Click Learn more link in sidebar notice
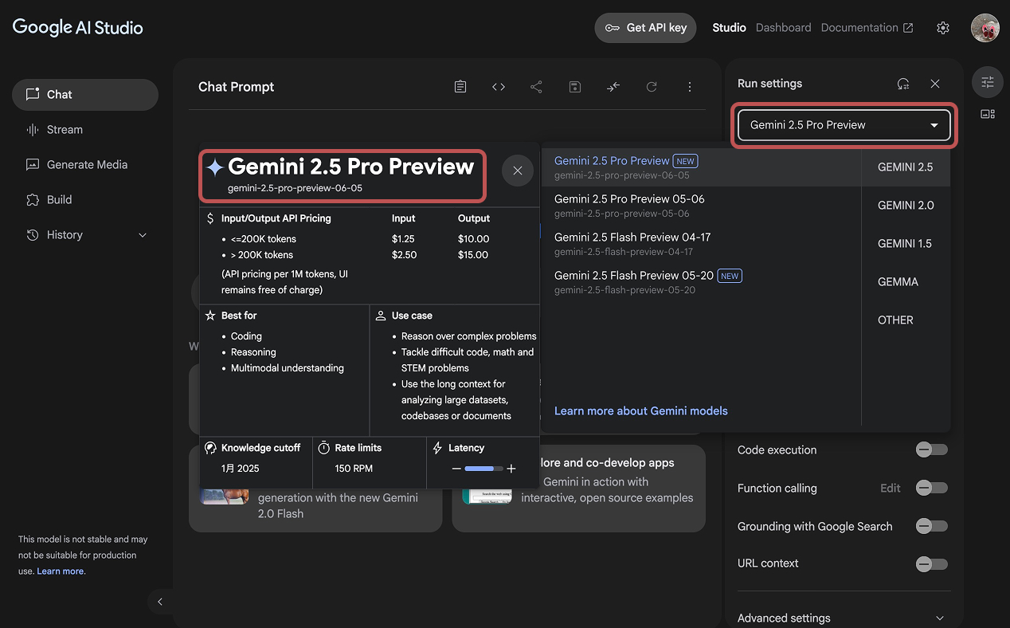The height and width of the screenshot is (628, 1010). tap(61, 571)
